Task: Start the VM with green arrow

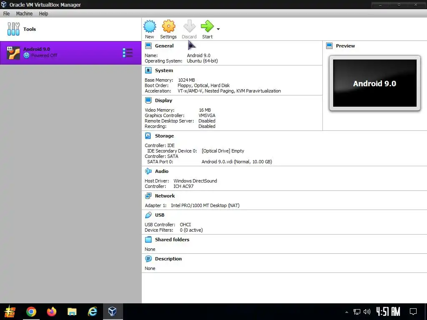Action: coord(207,26)
